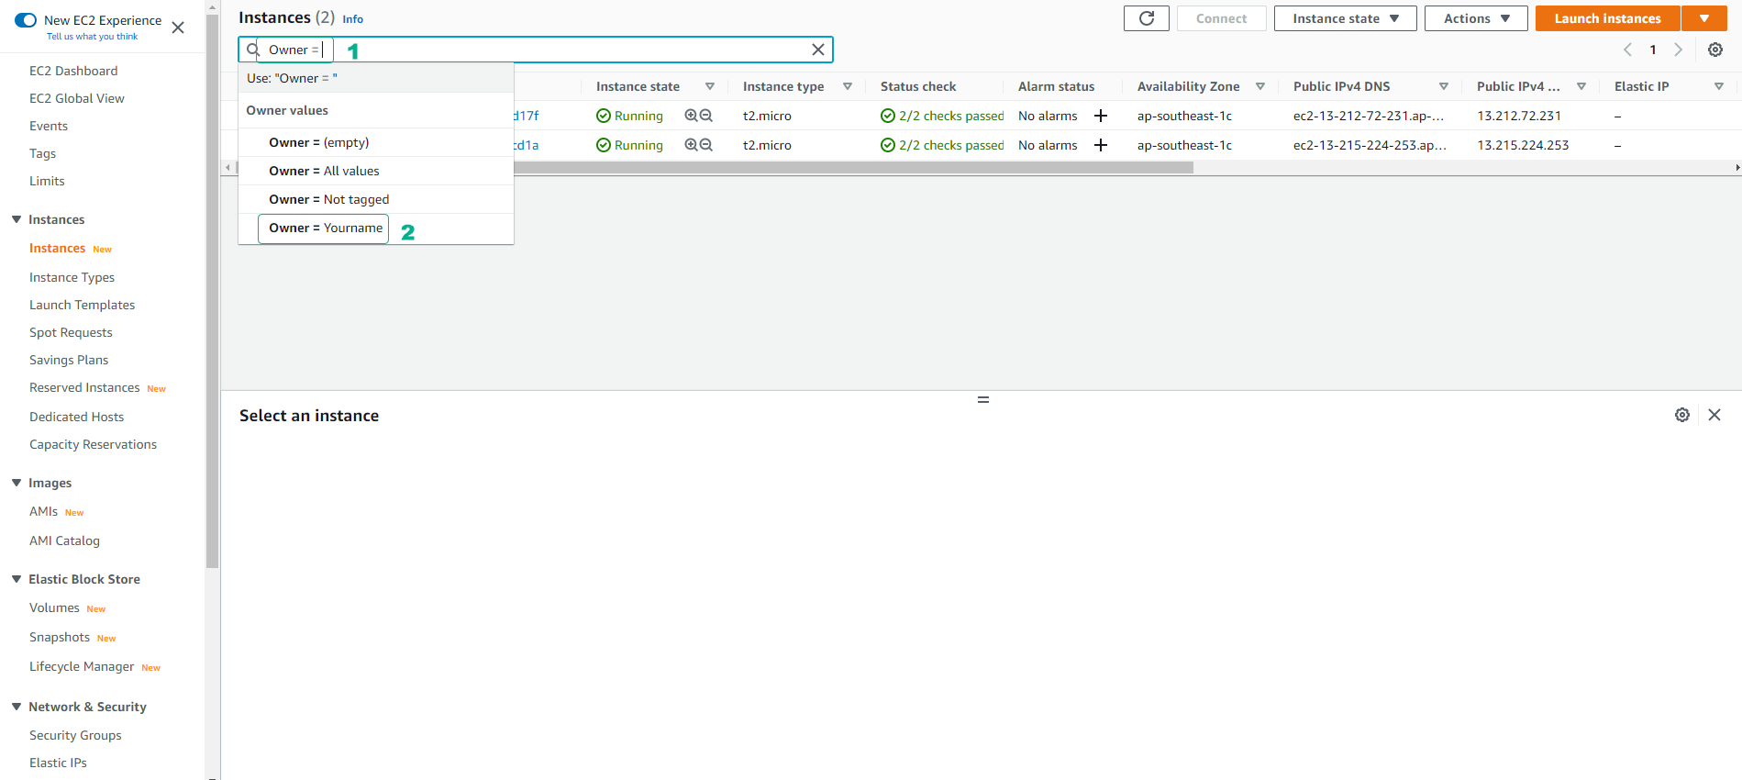Add alarm plus icon for 13.212.72.231 row
1742x780 pixels.
point(1101,116)
